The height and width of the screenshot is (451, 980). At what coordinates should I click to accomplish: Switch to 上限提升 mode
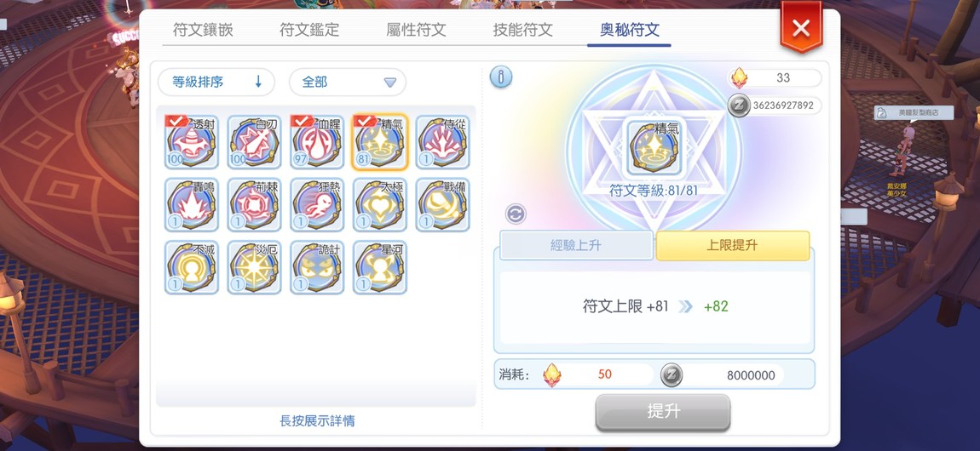[733, 245]
